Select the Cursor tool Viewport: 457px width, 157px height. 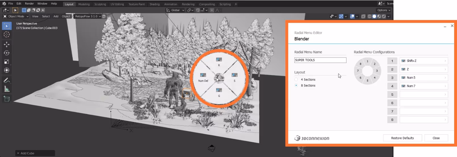7,34
